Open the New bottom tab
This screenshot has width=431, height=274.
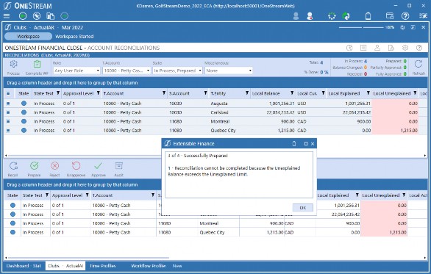pyautogui.click(x=177, y=266)
